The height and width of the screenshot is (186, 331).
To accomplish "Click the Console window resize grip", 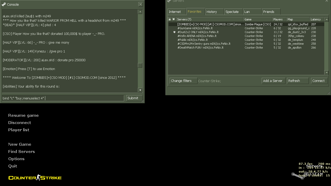I will (142, 101).
